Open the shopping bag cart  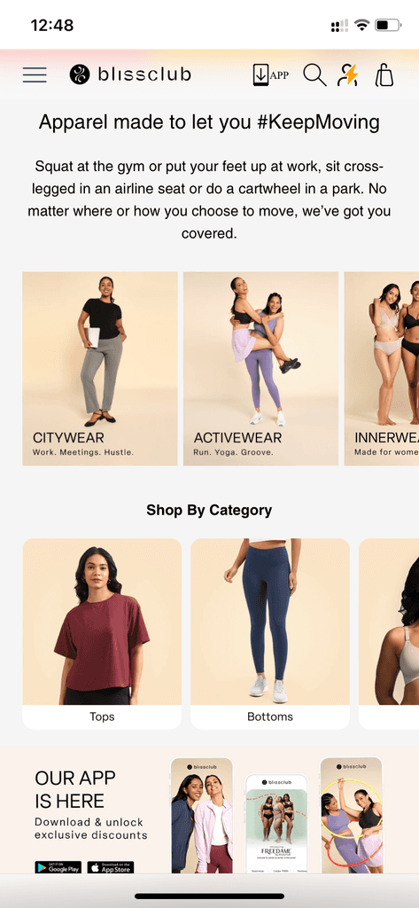click(384, 75)
